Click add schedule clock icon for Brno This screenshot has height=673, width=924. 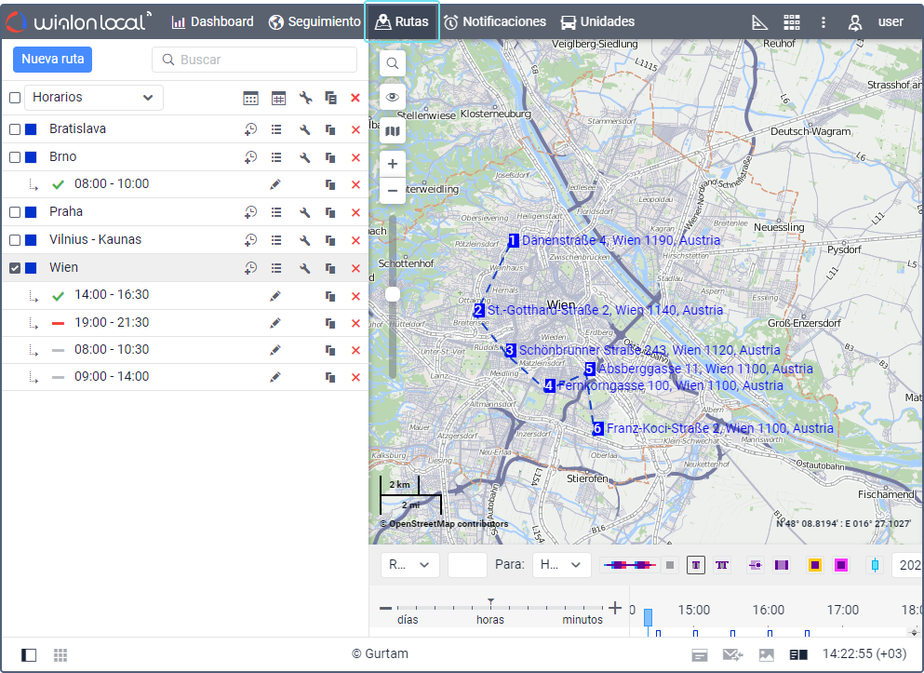250,157
